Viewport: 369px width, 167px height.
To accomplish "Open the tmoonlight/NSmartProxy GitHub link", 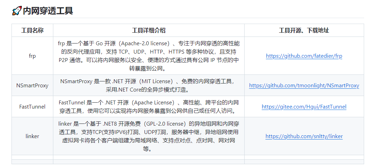I will coord(304,85).
